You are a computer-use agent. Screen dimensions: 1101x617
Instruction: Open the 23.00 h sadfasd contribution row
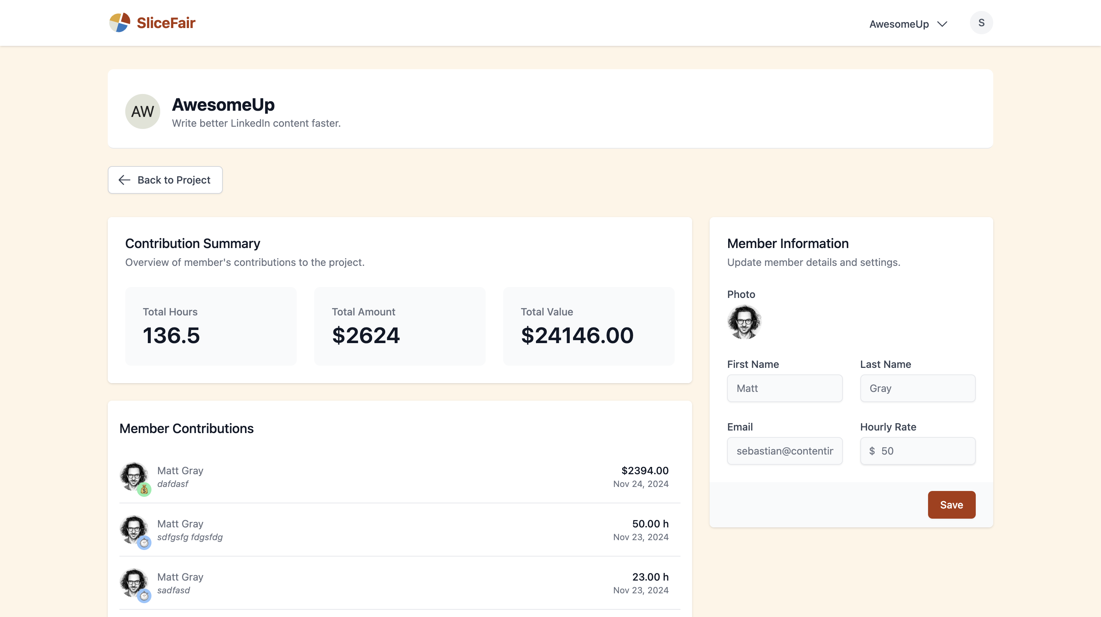(399, 583)
